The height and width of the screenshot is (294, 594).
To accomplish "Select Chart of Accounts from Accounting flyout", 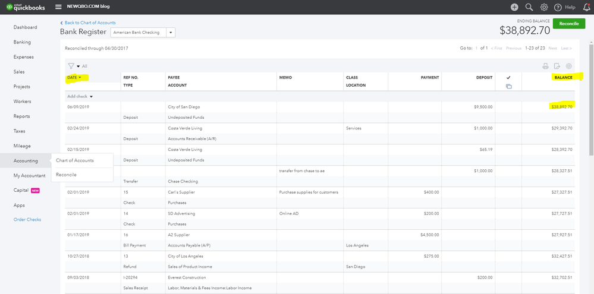I will (x=75, y=160).
